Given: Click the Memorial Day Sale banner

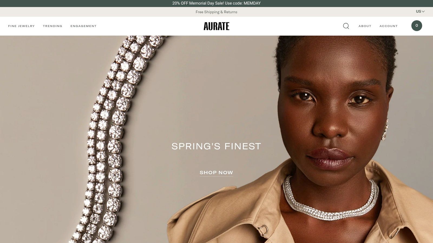Looking at the screenshot, I should 216,3.
